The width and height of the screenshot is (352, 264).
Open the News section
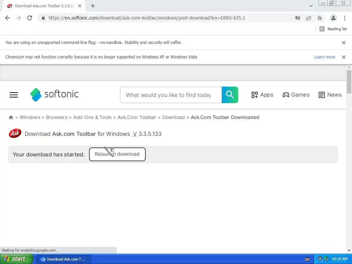tap(330, 95)
